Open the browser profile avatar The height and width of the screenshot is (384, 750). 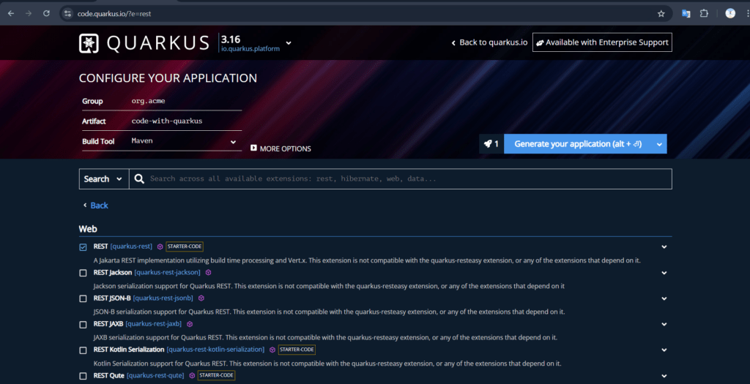click(730, 13)
